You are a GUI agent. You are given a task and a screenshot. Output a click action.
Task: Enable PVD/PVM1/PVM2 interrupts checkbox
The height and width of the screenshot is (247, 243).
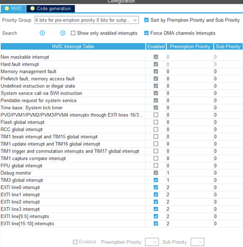[x=156, y=115]
